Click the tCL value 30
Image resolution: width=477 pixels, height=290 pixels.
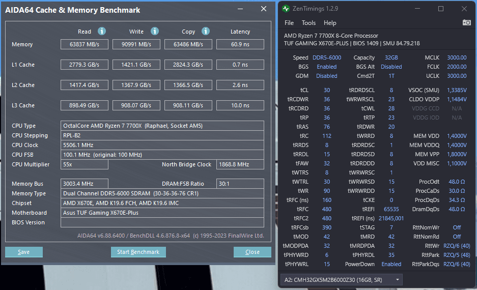click(x=327, y=90)
